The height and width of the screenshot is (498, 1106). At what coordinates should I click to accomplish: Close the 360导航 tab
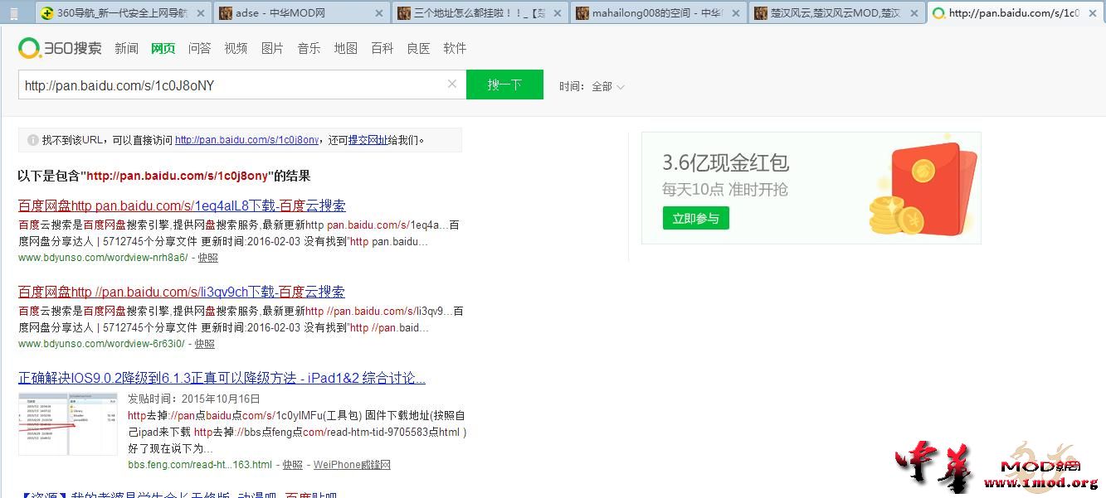202,13
